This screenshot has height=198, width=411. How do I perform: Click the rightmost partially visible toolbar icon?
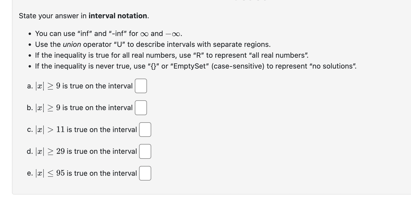tap(264, 1)
